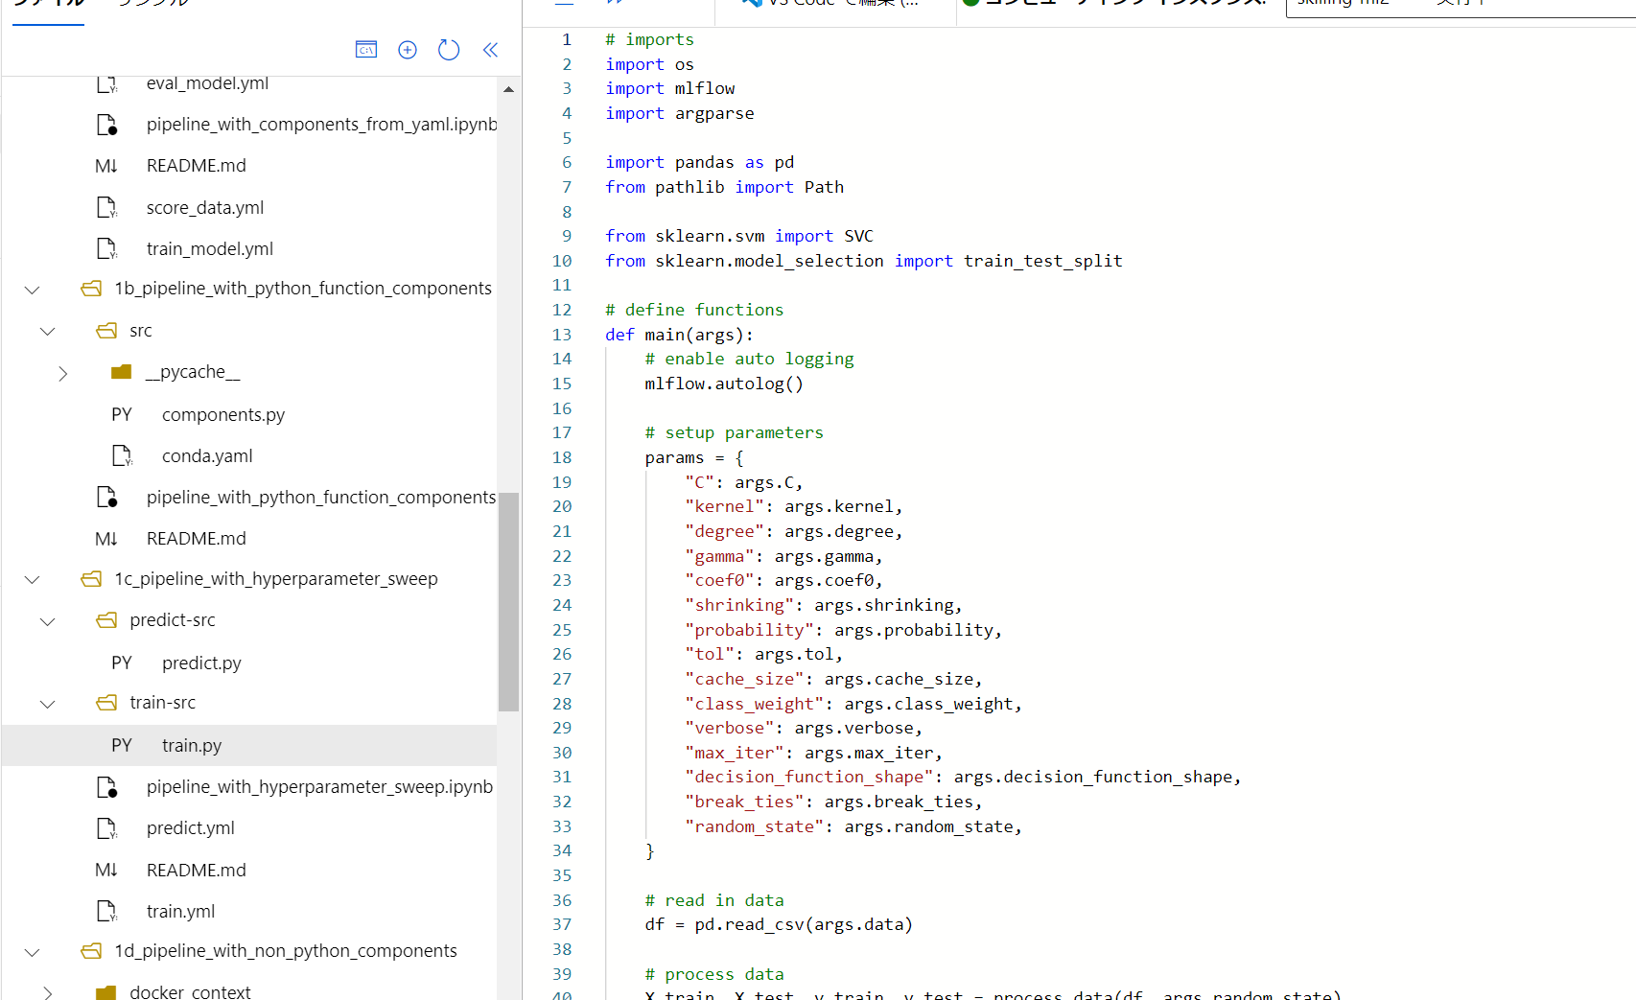Expand the __pycache__ folder chevron
Viewport: 1636px width, 1000px height.
tap(62, 373)
